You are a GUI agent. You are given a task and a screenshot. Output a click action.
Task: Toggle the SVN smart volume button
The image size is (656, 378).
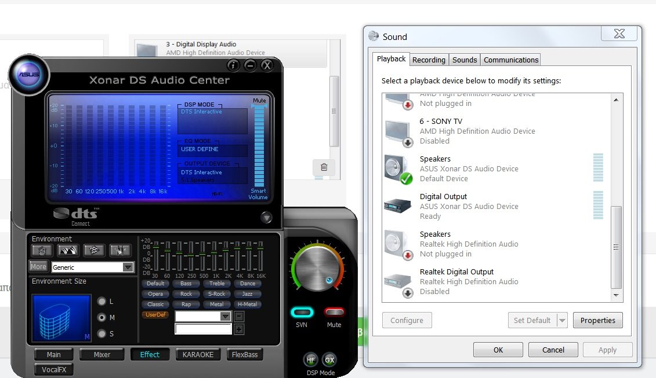[302, 313]
